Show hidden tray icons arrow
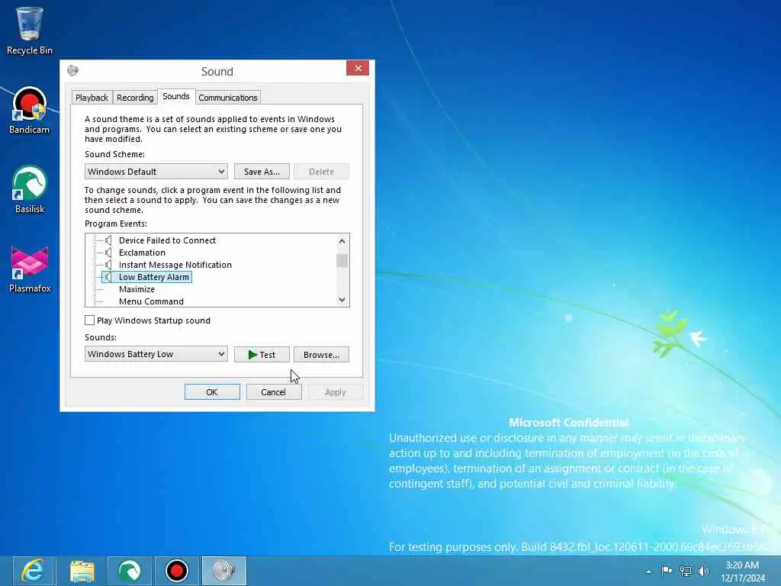The image size is (781, 586). (648, 572)
